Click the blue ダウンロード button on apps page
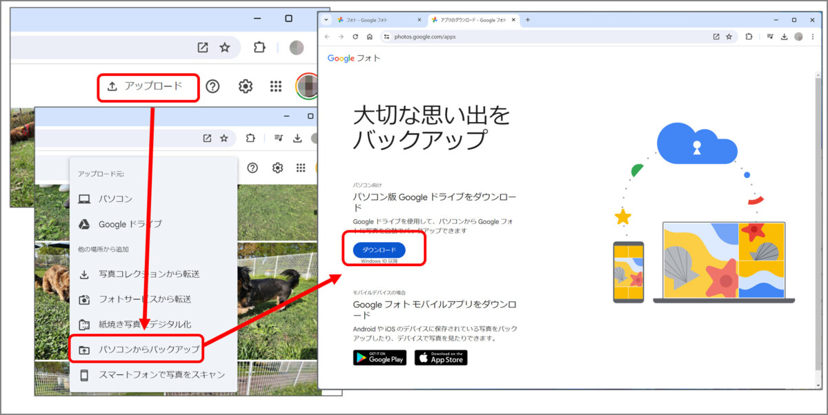Viewport: 828px width, 415px height. pyautogui.click(x=379, y=250)
